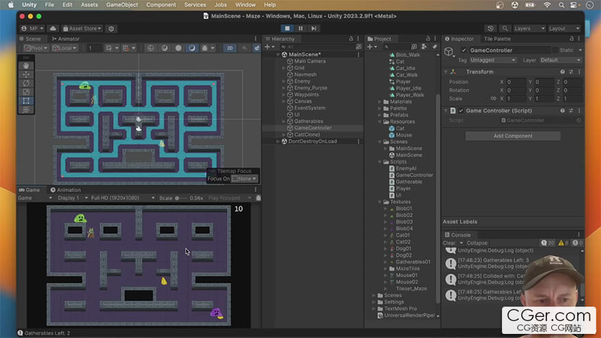Open the Component menu
The width and height of the screenshot is (601, 338).
pyautogui.click(x=161, y=5)
